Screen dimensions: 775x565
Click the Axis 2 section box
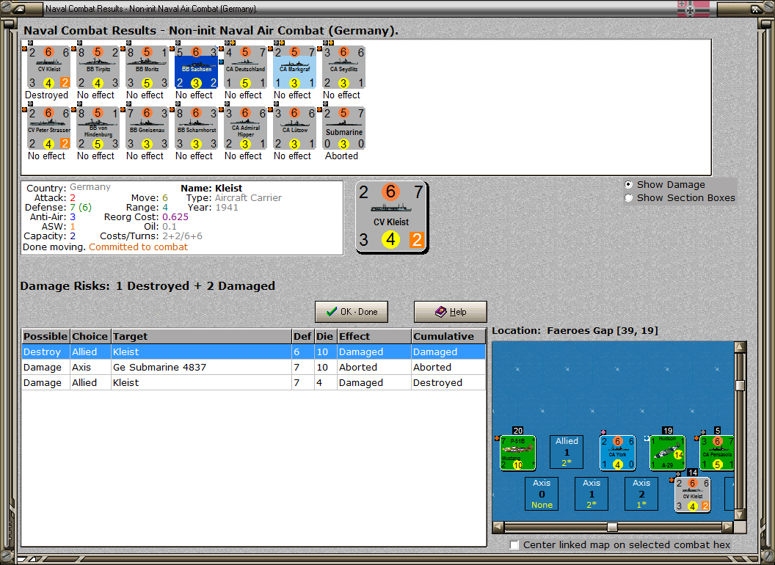[641, 493]
